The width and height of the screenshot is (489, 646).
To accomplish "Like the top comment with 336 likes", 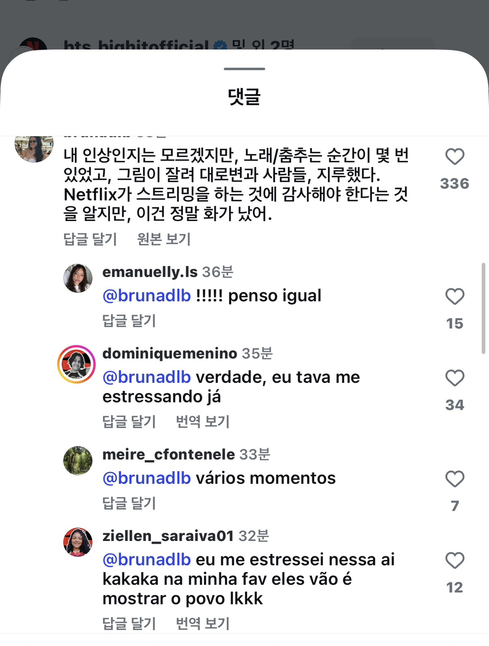I will click(454, 157).
